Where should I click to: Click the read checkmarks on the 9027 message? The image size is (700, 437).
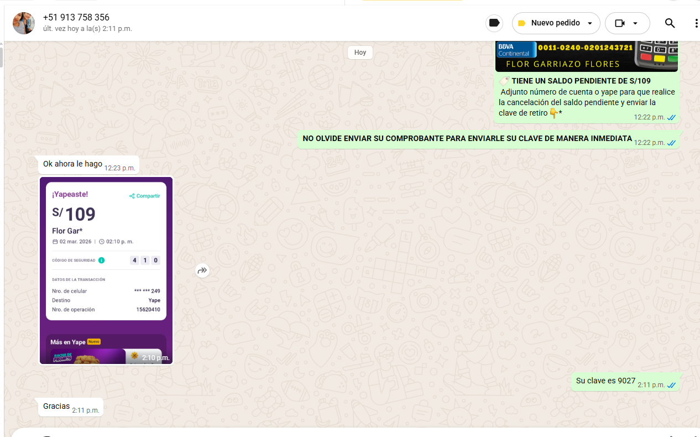[x=671, y=385]
